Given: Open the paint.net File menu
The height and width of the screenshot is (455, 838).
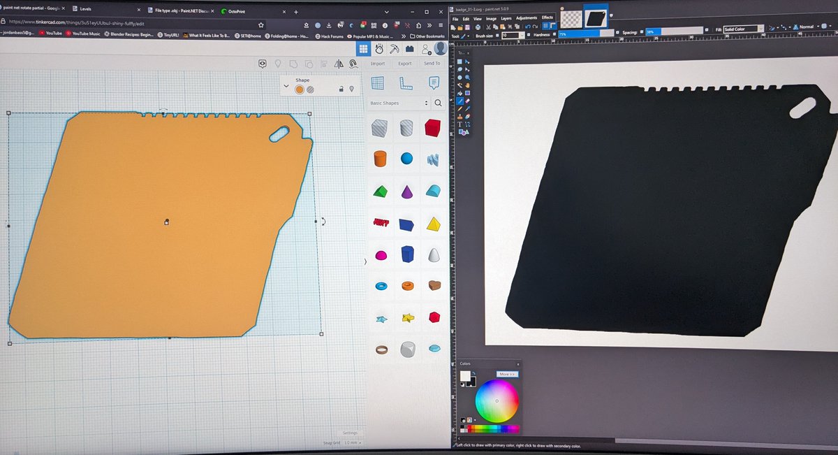Looking at the screenshot, I should 456,18.
